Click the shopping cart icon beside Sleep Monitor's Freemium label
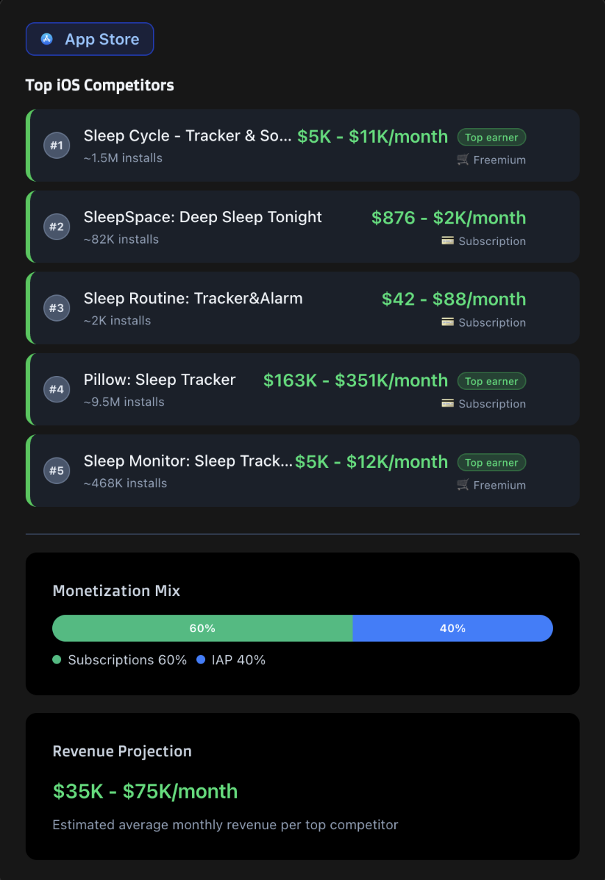 [462, 485]
